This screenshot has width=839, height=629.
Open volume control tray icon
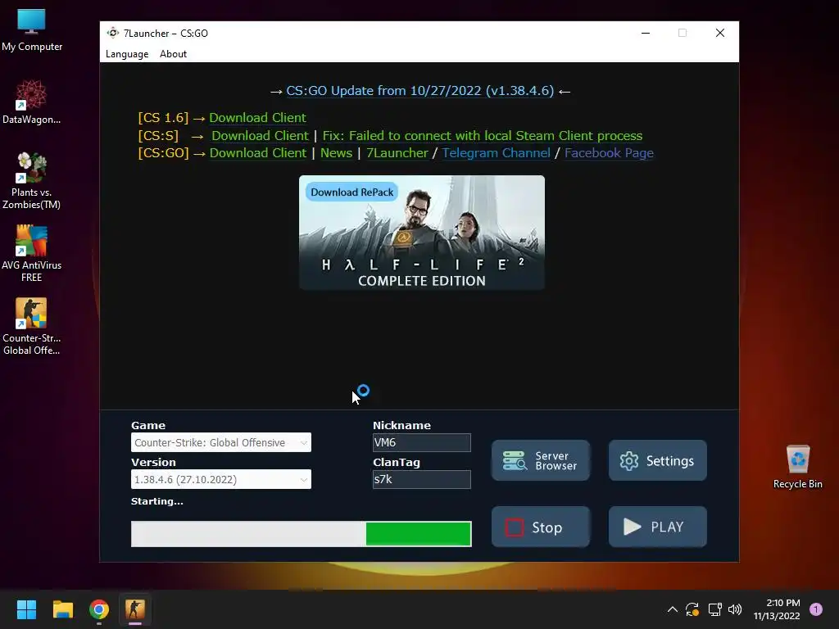click(x=735, y=609)
